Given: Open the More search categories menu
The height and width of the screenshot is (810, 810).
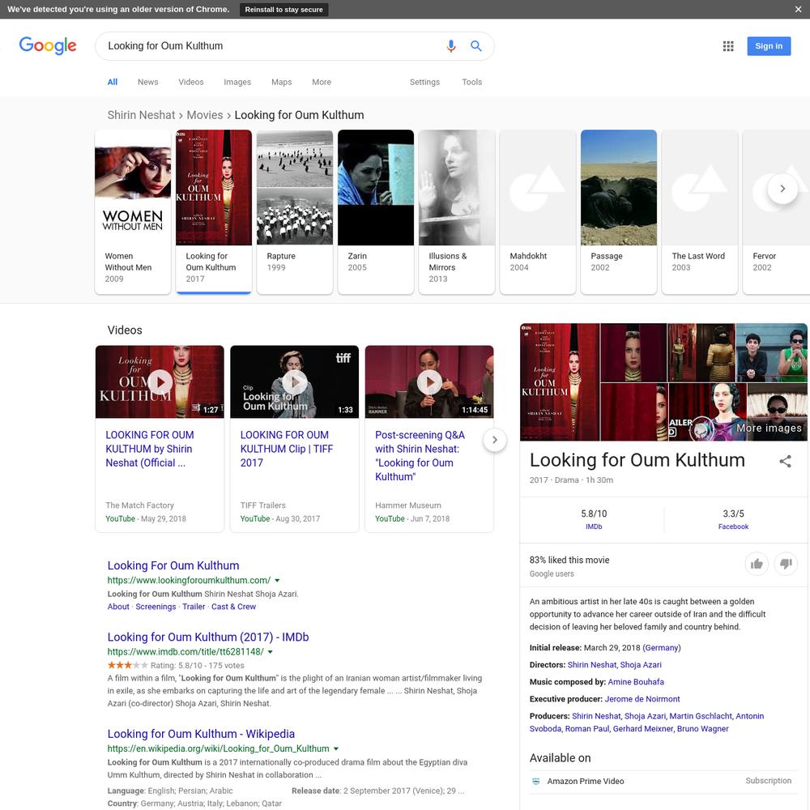Looking at the screenshot, I should [x=322, y=82].
